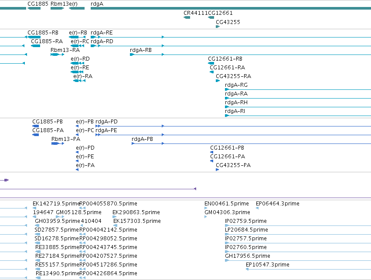
Task: Select EST IP02760.5prime
Action: pyautogui.click(x=246, y=247)
